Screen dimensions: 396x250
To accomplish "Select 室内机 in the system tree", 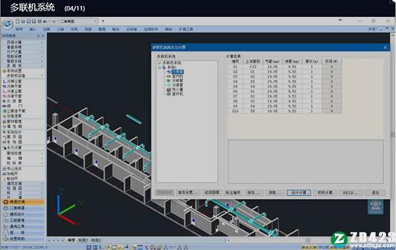I will click(x=178, y=76).
